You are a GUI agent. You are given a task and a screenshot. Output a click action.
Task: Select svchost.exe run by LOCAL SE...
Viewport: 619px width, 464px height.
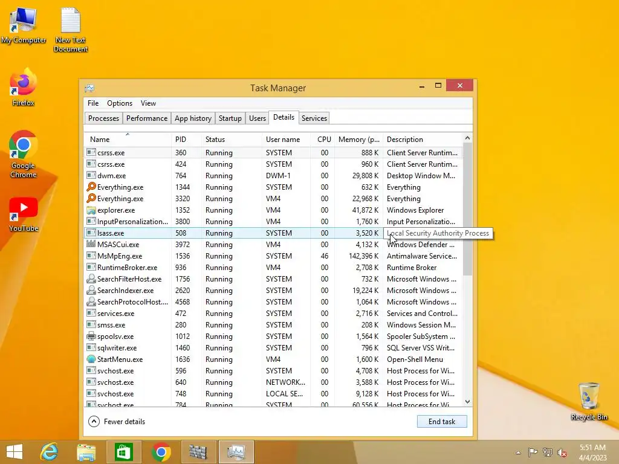point(273,393)
